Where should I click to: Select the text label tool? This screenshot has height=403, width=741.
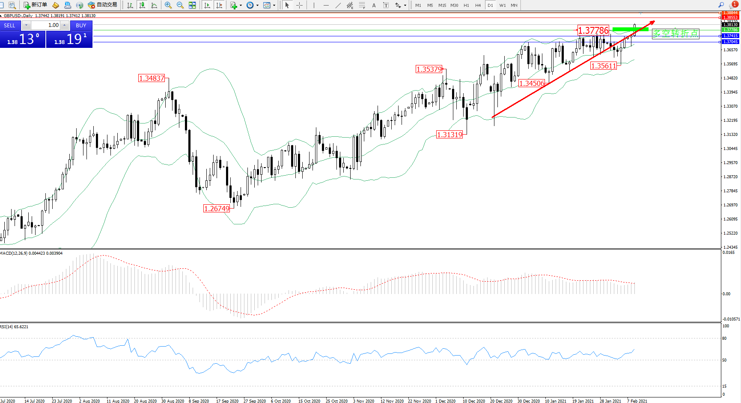pos(374,5)
